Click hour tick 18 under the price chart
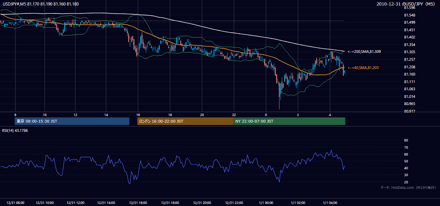440x206 pixels. [x=170, y=115]
